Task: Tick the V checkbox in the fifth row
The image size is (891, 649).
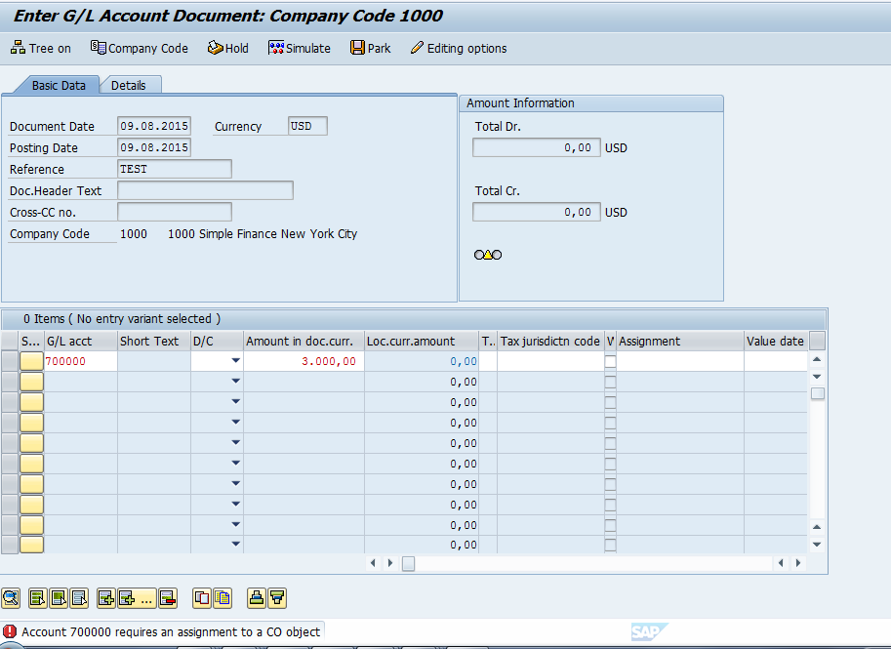Action: (610, 443)
